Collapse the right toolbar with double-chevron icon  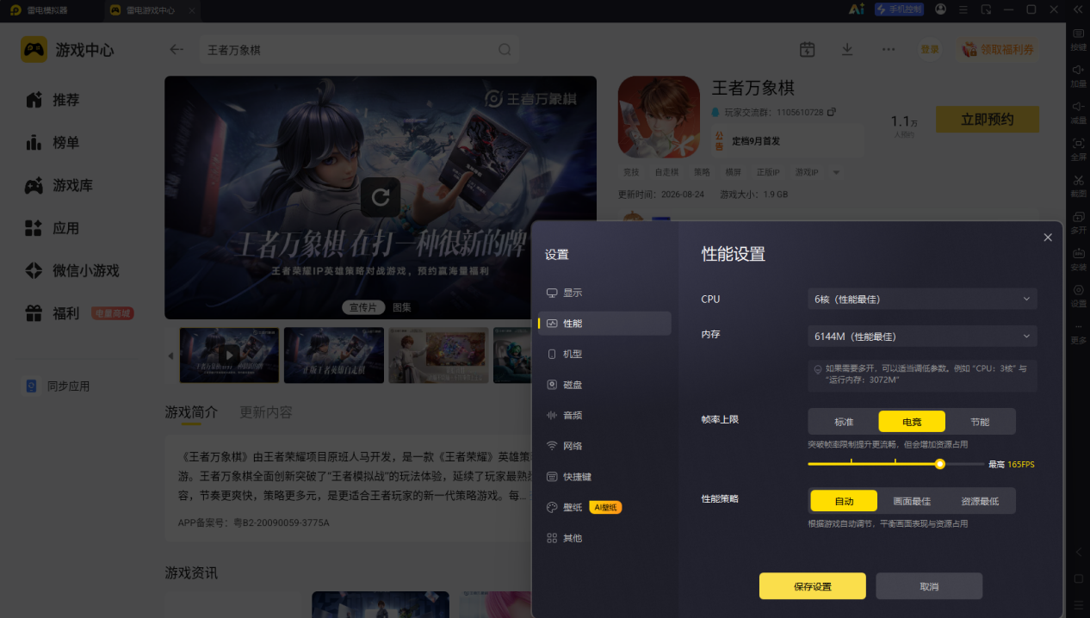1076,9
